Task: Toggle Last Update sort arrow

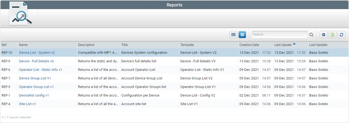Action: (294, 44)
